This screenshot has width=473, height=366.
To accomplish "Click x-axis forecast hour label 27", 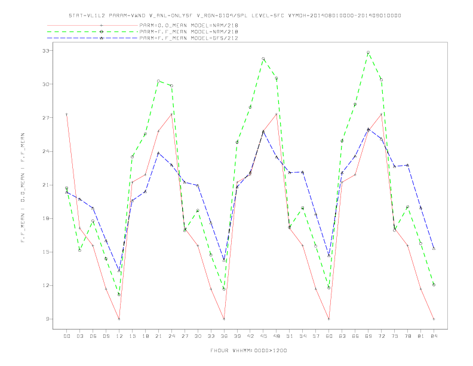I will click(x=185, y=336).
